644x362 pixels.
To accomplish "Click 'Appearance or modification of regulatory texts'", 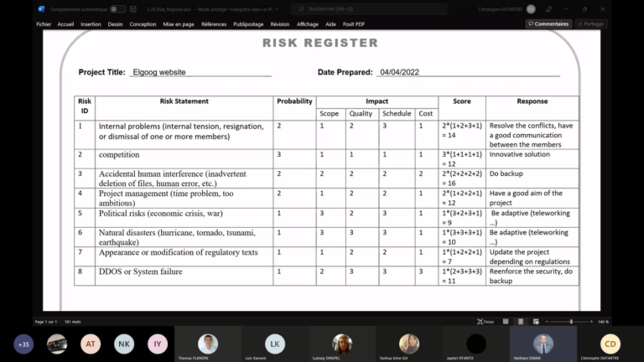I will click(179, 252).
